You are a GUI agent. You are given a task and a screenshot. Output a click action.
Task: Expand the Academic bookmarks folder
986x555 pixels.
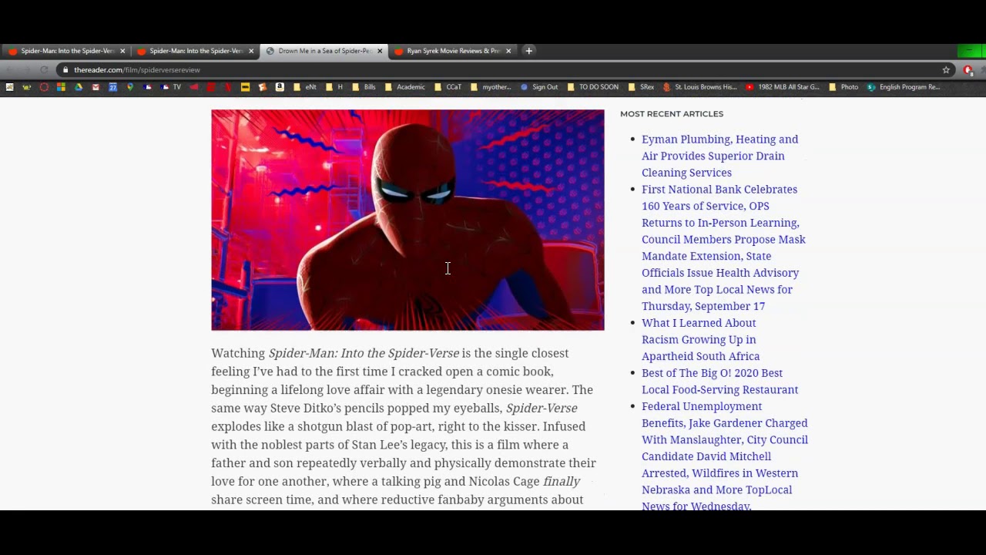click(405, 87)
